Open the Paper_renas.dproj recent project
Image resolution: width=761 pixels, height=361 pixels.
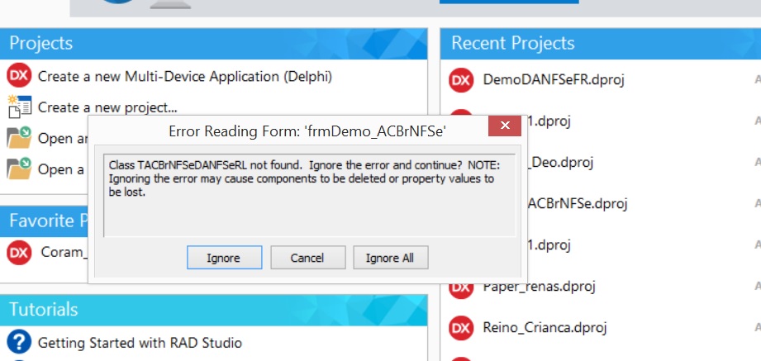[x=540, y=287]
